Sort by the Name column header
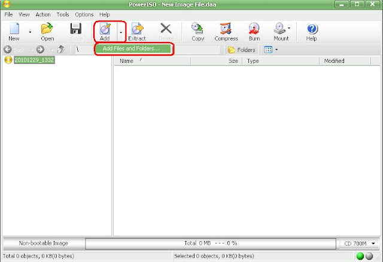383x262 pixels. coord(153,61)
